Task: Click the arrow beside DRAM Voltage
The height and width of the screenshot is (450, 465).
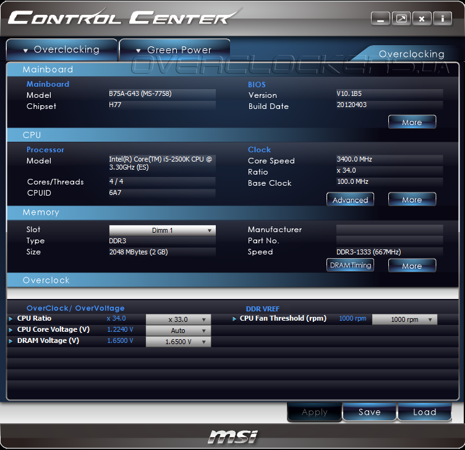Action: coord(11,341)
